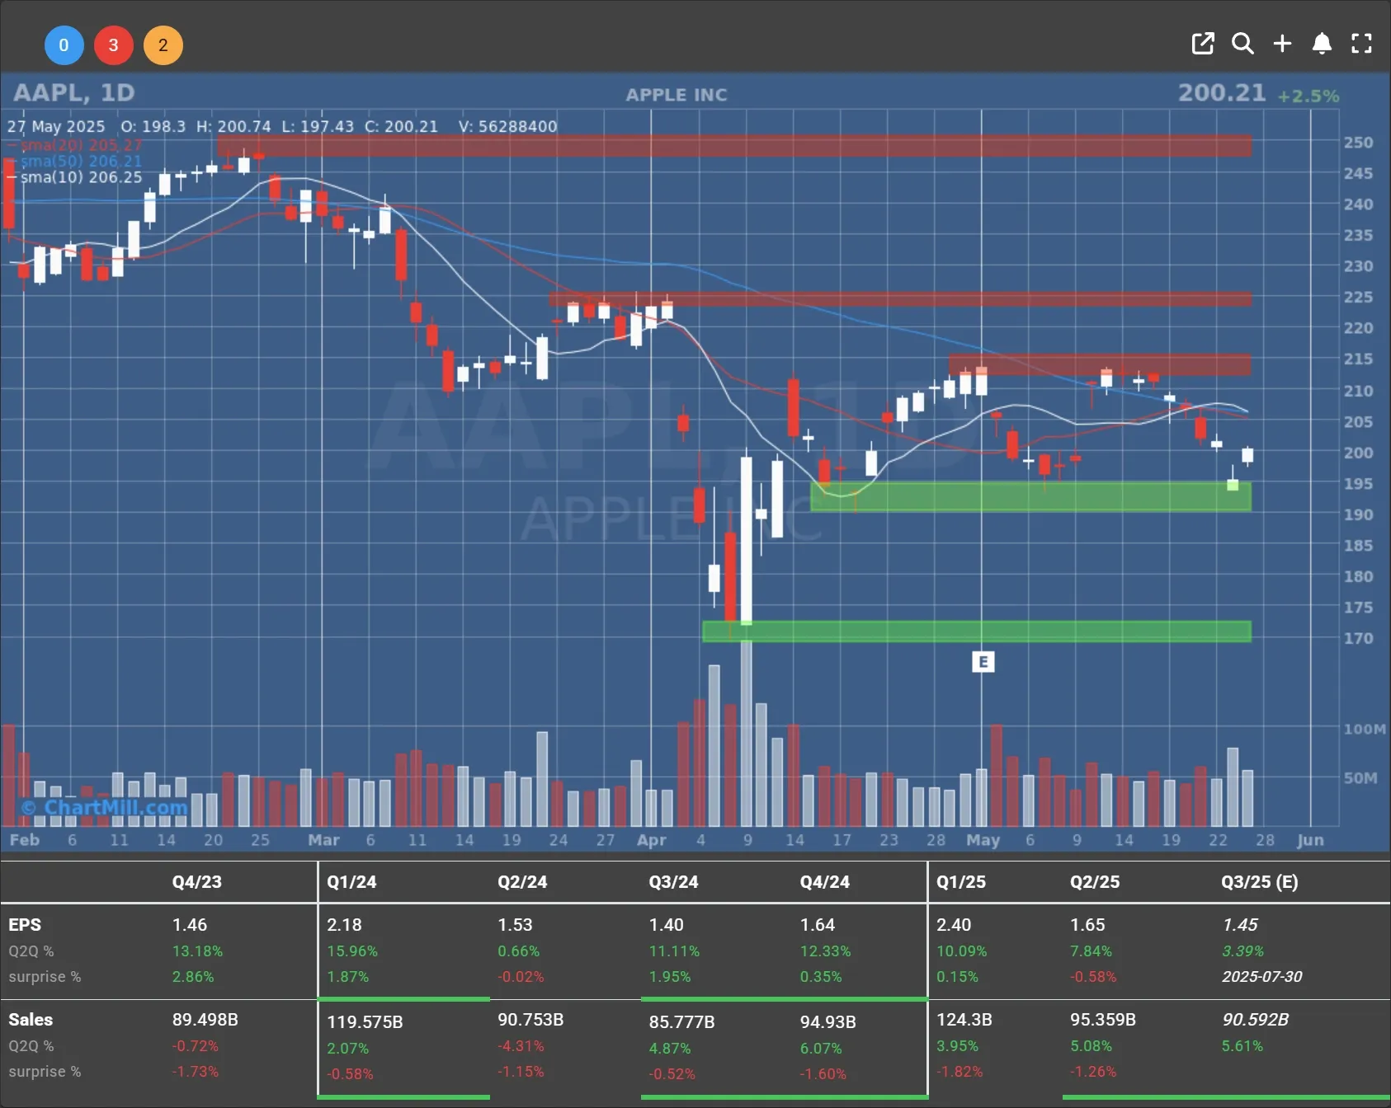This screenshot has height=1108, width=1391.
Task: Toggle the fullscreen expand icon
Action: pos(1361,44)
